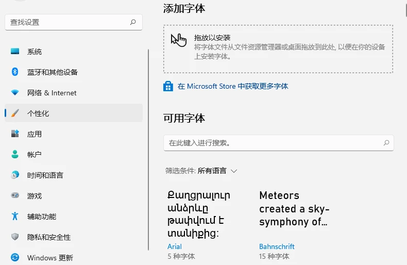Image resolution: width=407 pixels, height=265 pixels.
Task: Click the 帐户 (Accounts) person icon
Action: point(15,155)
